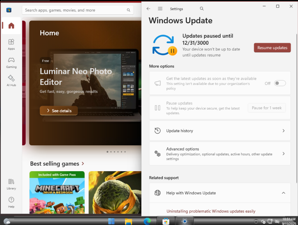Screen dimensions: 298x225
Task: Launch Microsoft Edge from taskbar
Action: pyautogui.click(x=147, y=221)
